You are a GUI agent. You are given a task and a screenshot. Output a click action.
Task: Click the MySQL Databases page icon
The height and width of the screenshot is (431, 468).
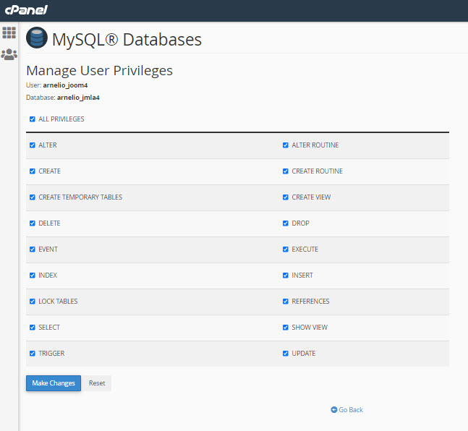[37, 38]
